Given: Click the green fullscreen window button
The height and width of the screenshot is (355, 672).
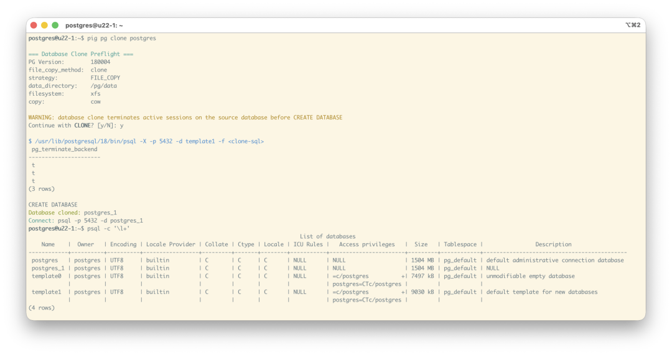Looking at the screenshot, I should tap(55, 25).
